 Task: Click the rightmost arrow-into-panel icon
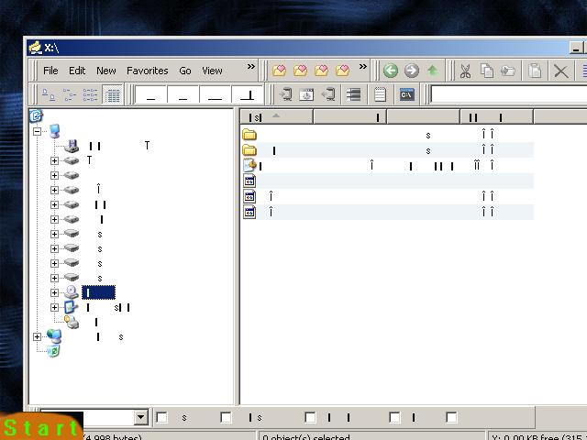pos(328,94)
